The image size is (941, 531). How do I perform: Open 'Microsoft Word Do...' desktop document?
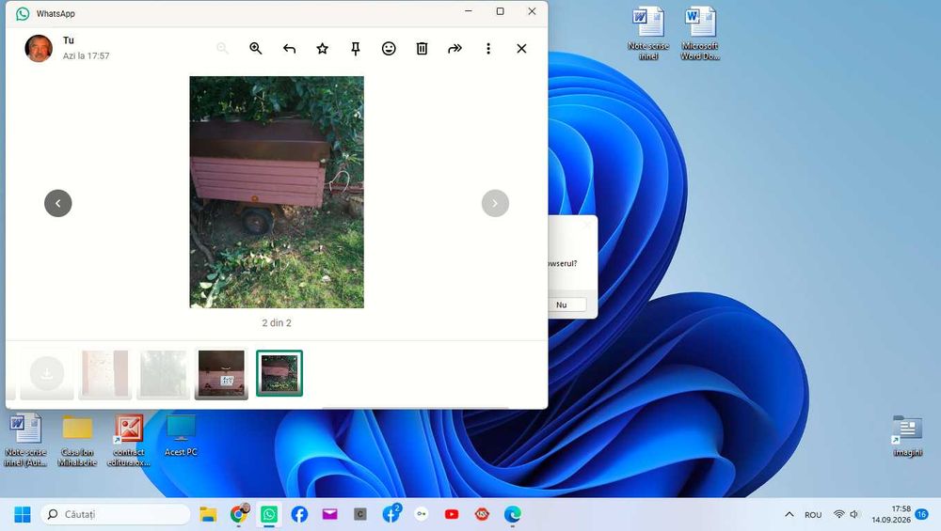(x=700, y=34)
